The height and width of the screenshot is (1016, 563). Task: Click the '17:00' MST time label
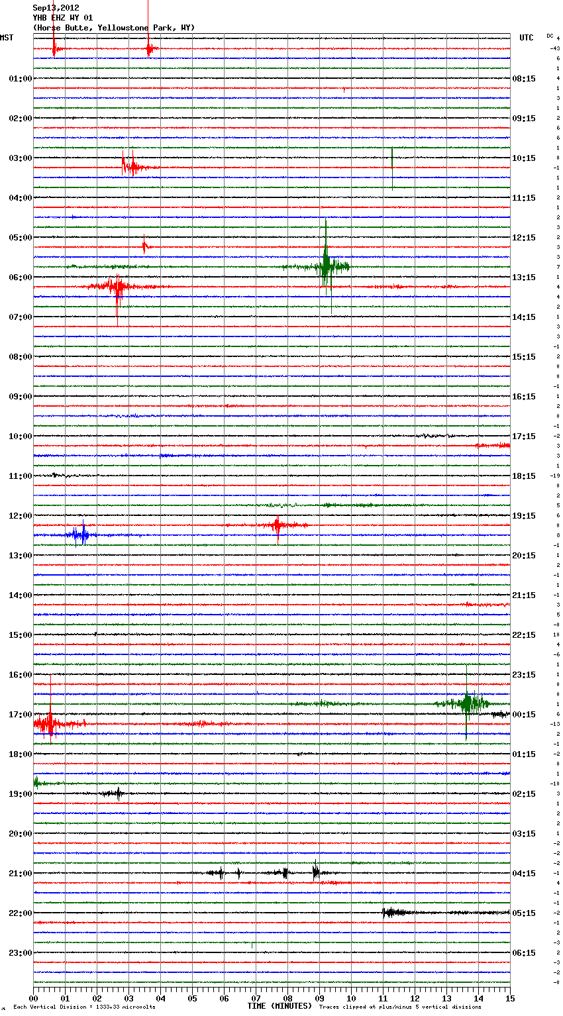pyautogui.click(x=20, y=715)
